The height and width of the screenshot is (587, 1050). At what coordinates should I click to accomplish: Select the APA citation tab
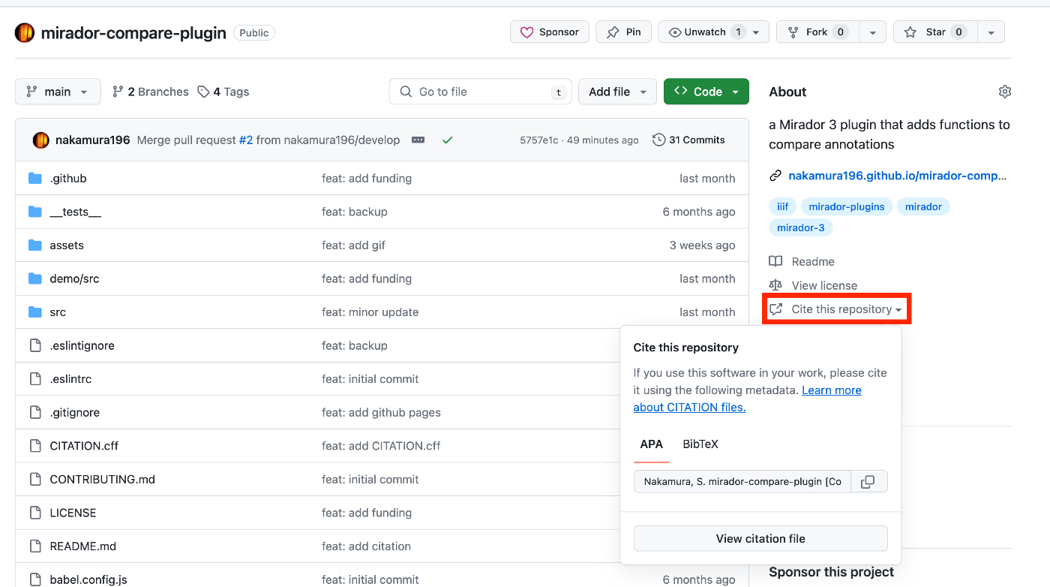[x=651, y=444]
